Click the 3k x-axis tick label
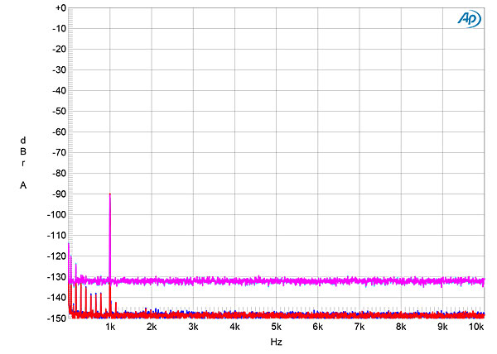 tap(193, 328)
